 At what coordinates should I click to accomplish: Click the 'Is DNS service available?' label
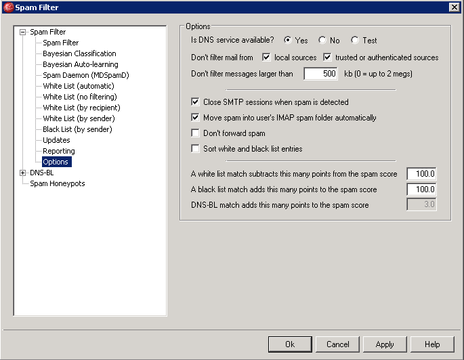232,40
